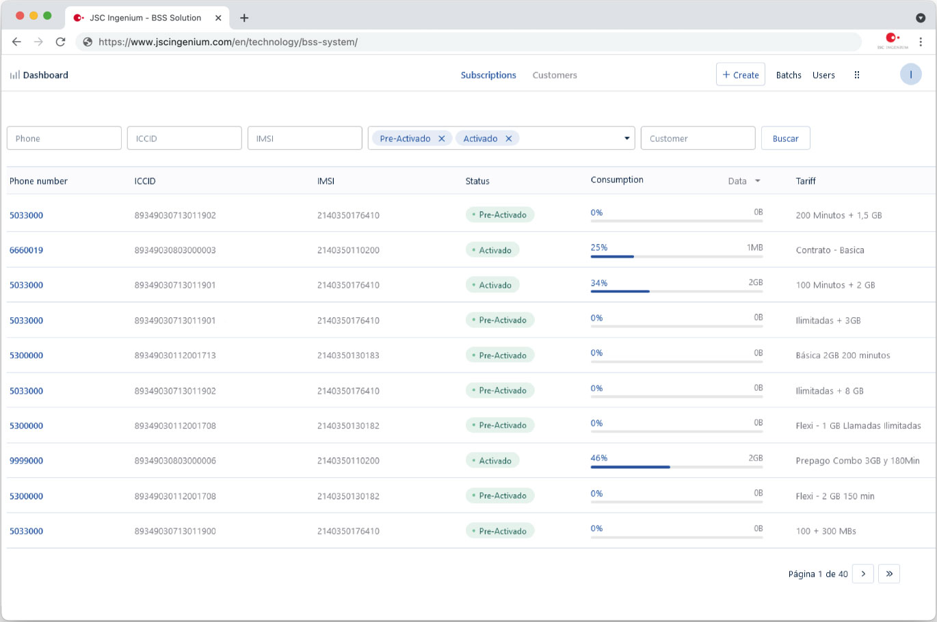Image resolution: width=937 pixels, height=622 pixels.
Task: Open tab search arrow in title bar
Action: 921,18
